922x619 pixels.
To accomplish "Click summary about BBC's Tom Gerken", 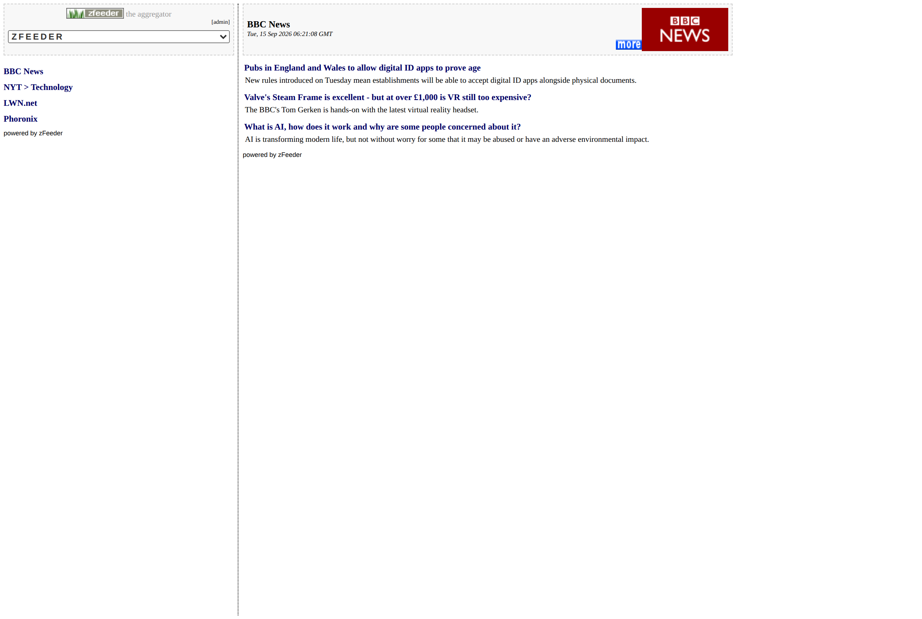I will click(x=362, y=110).
